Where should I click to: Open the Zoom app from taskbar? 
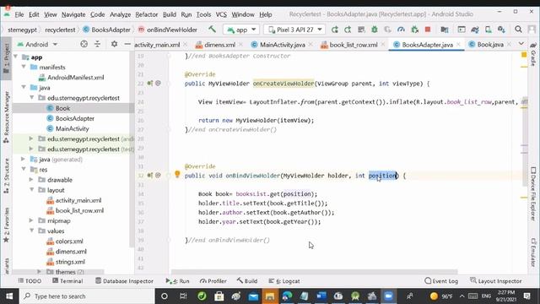coord(388,296)
